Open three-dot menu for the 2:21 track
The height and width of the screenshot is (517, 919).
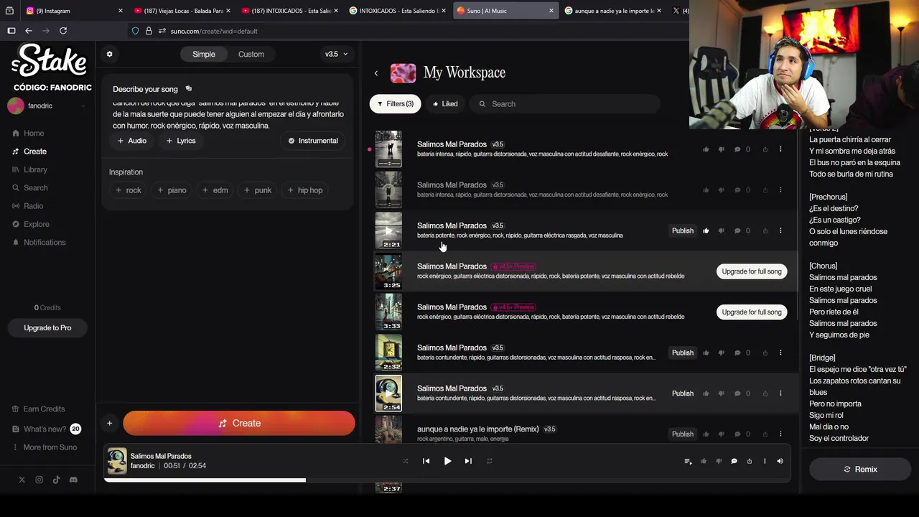coord(780,230)
